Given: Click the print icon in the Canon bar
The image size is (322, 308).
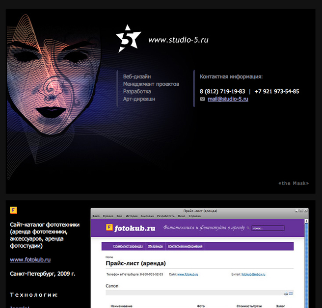Looking at the screenshot, I should coord(286,294).
